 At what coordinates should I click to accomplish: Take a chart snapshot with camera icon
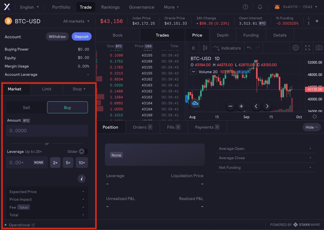319,48
